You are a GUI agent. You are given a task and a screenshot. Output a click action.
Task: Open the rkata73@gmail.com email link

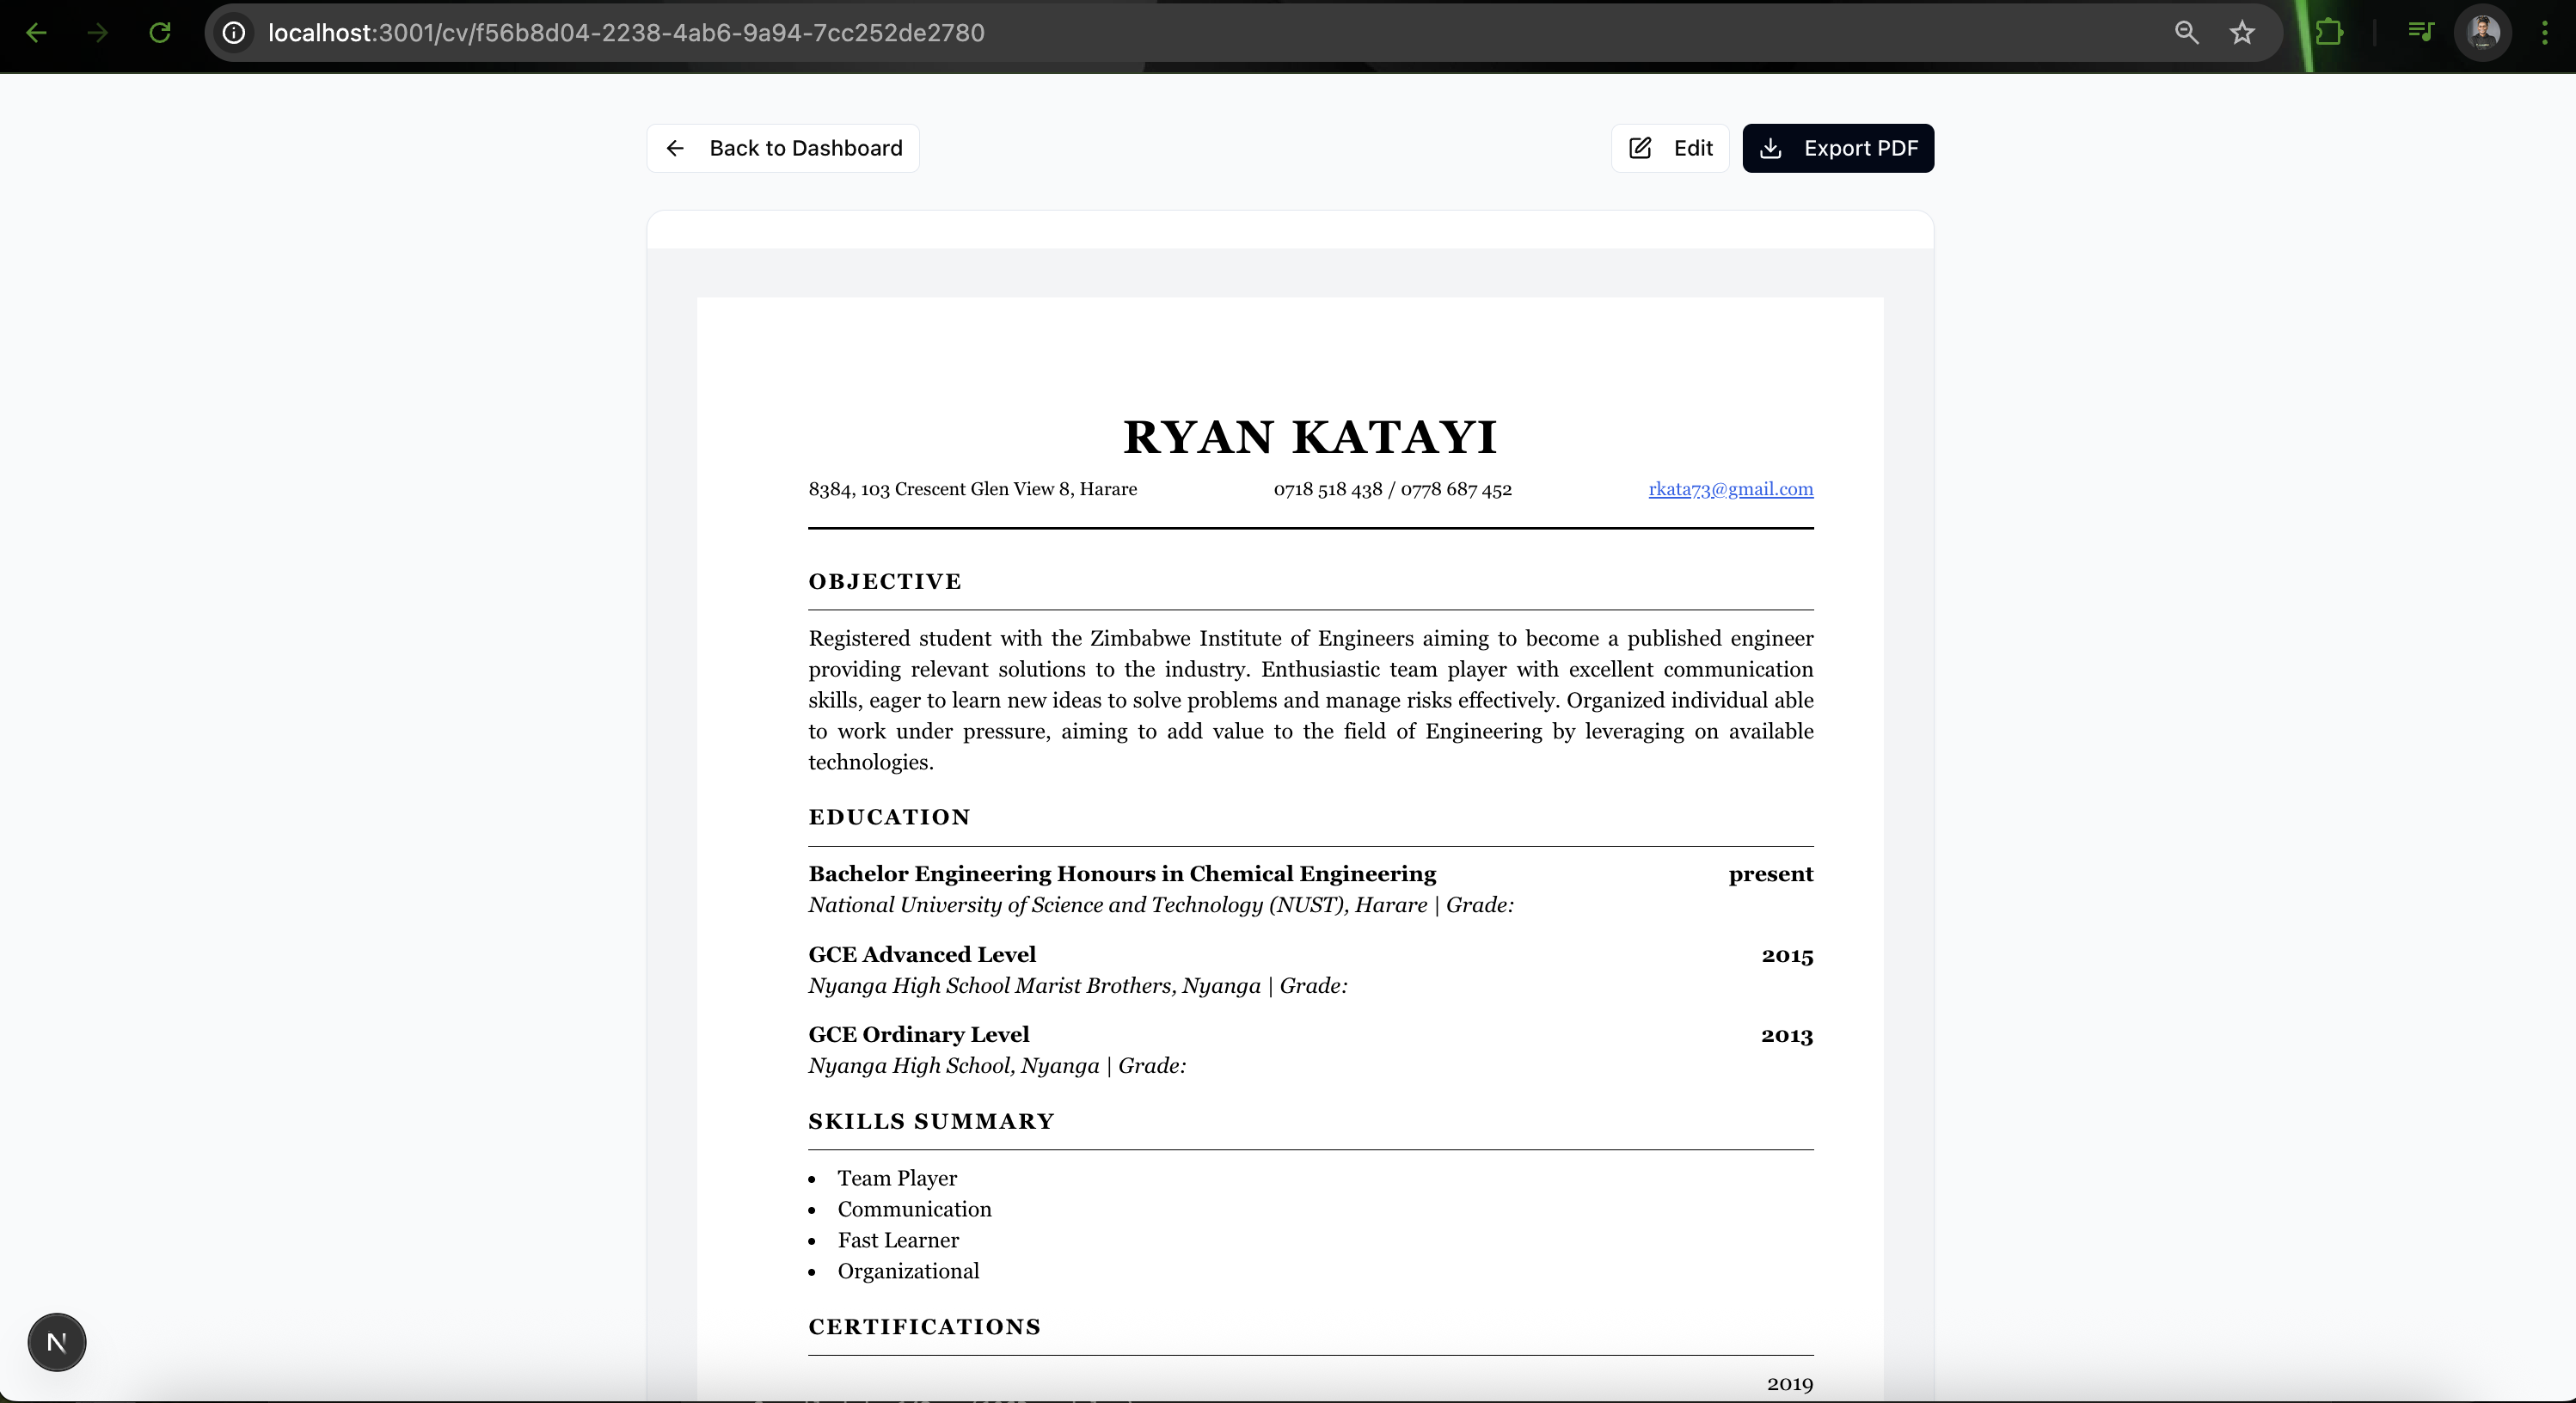1731,489
